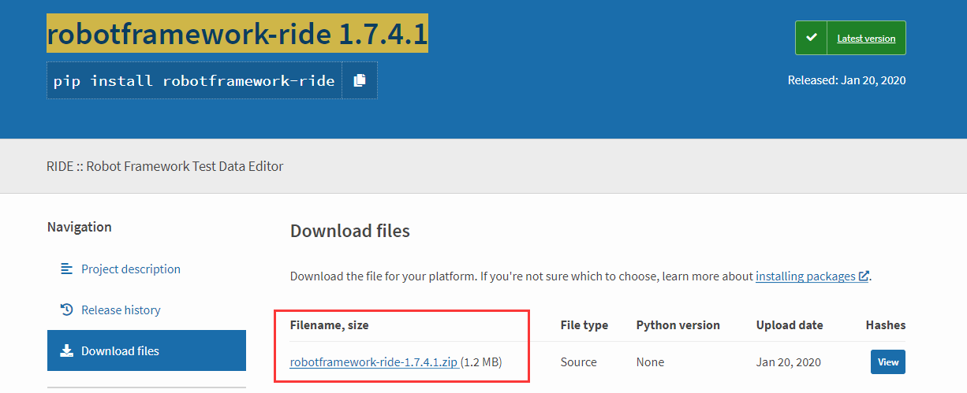Select the Download files tab label

tap(120, 351)
